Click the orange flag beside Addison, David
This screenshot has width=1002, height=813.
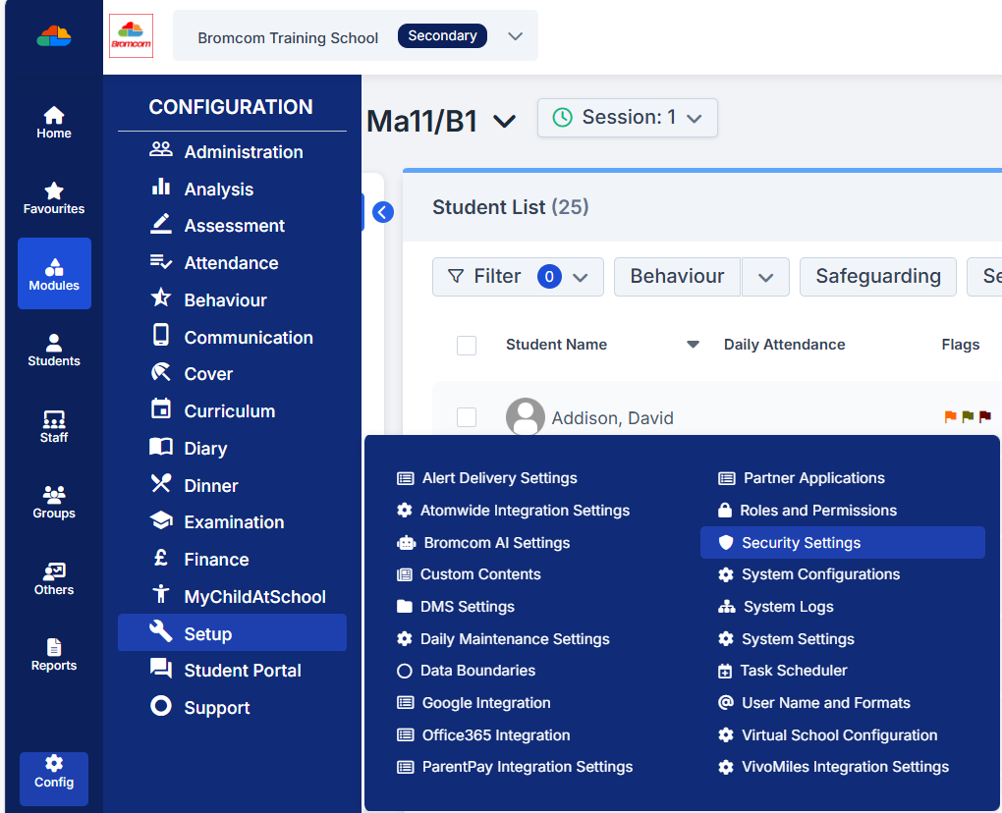pos(949,416)
